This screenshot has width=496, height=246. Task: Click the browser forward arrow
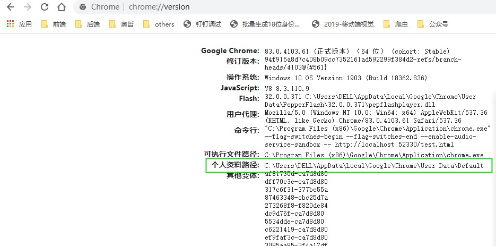[28, 7]
